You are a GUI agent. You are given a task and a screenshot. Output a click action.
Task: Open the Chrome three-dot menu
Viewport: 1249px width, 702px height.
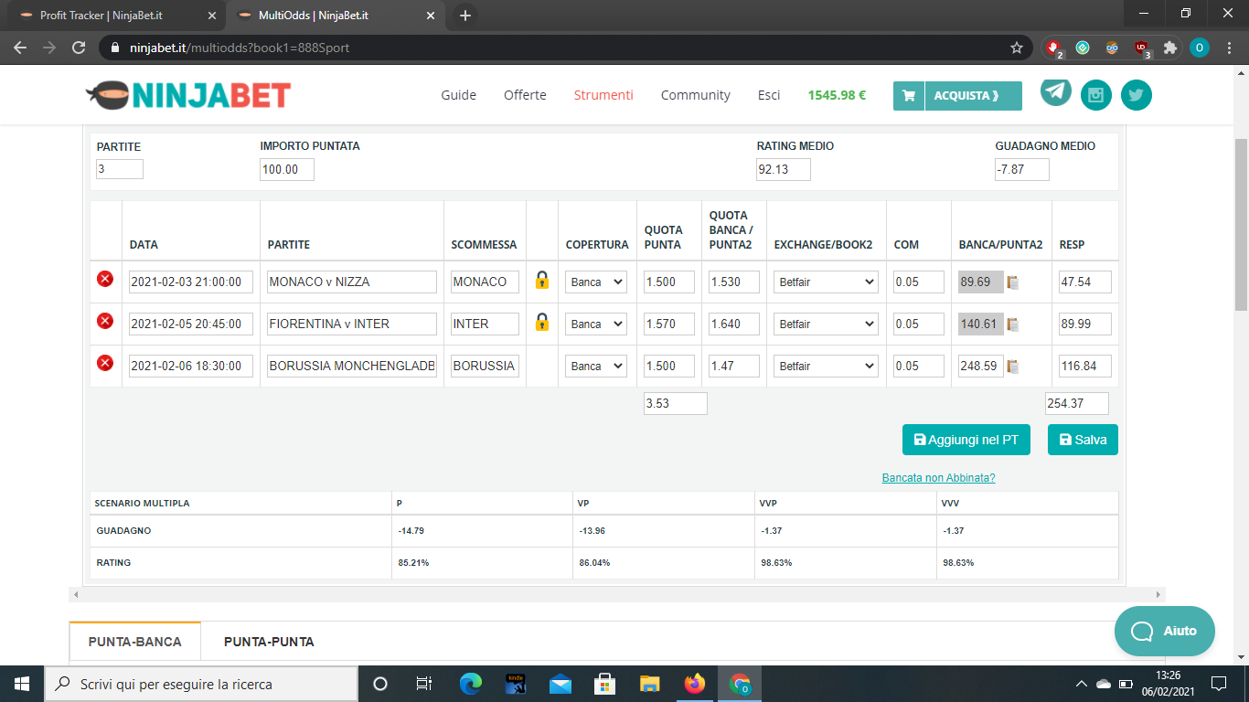click(1228, 48)
